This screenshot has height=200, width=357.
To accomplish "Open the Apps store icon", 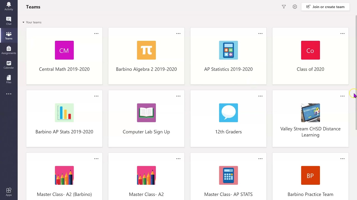I will [x=9, y=192].
